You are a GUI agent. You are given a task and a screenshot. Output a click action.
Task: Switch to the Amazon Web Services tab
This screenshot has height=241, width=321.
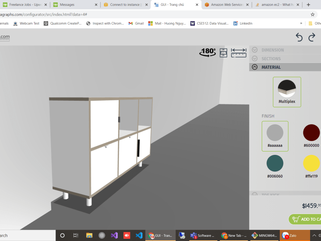point(227,4)
